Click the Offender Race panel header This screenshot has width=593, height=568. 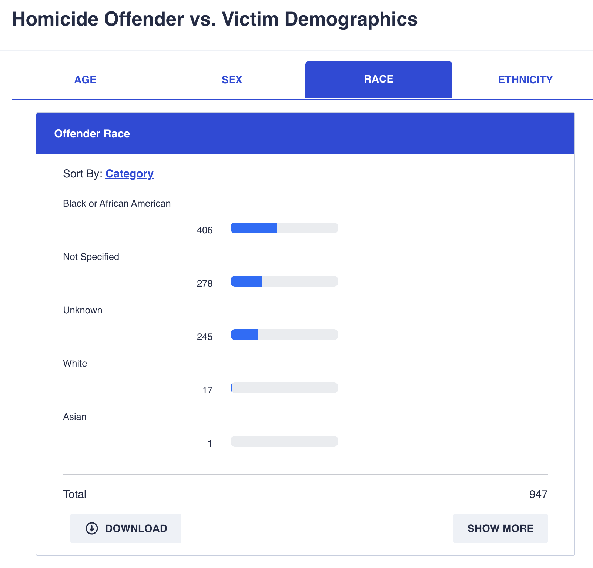point(305,134)
